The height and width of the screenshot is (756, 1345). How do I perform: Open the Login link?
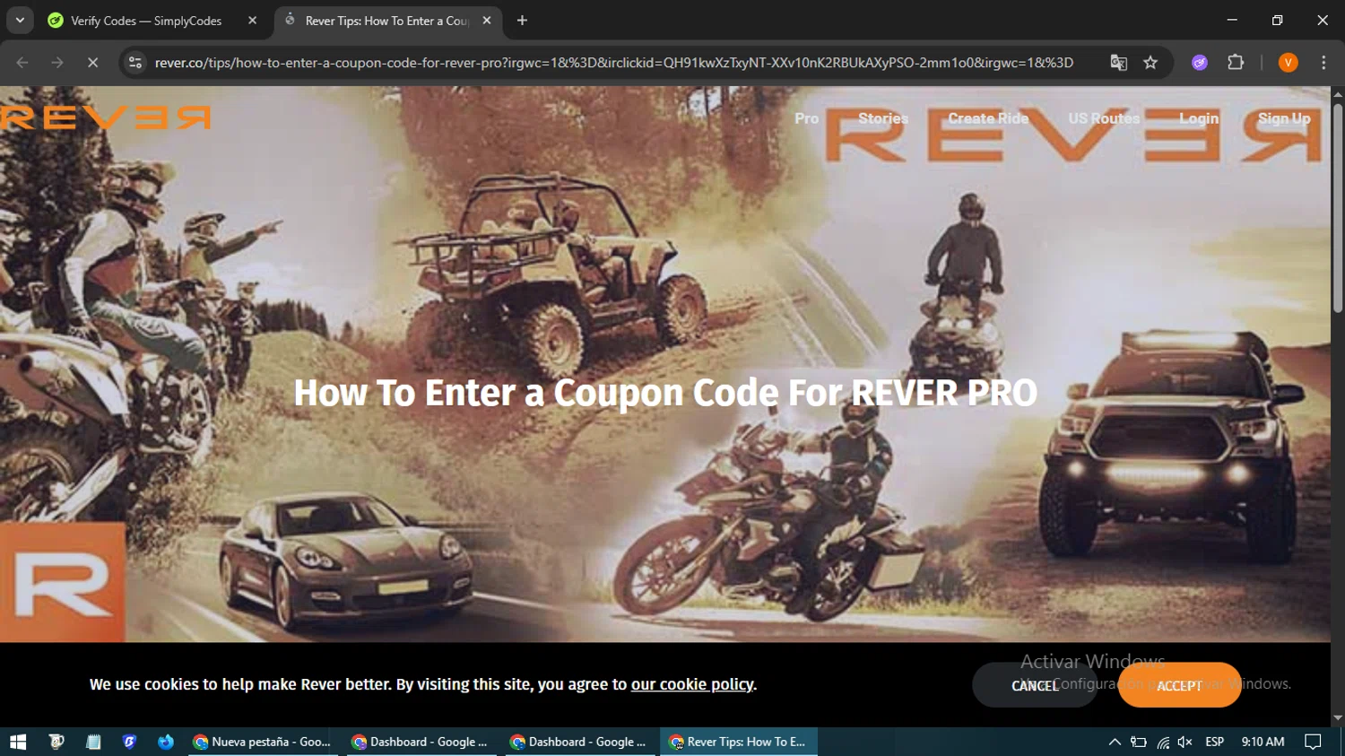pos(1199,118)
